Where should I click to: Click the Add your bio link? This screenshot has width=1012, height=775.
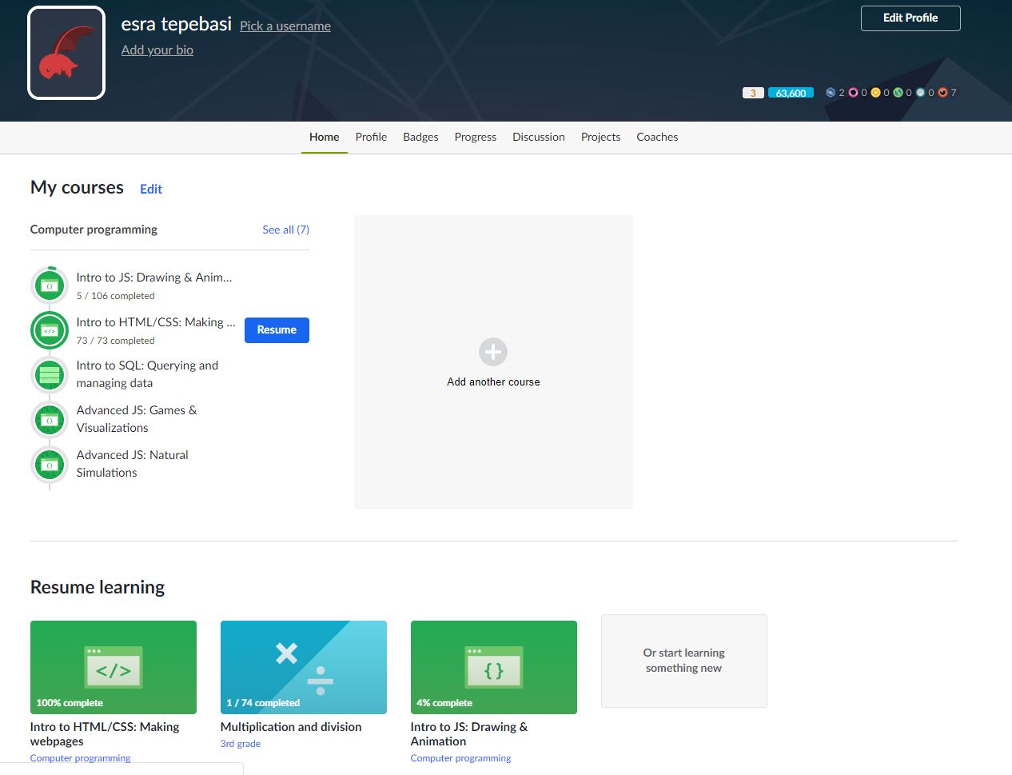click(157, 50)
